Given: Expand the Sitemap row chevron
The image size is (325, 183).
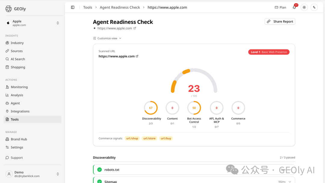Looking at the screenshot, I should tap(290, 182).
